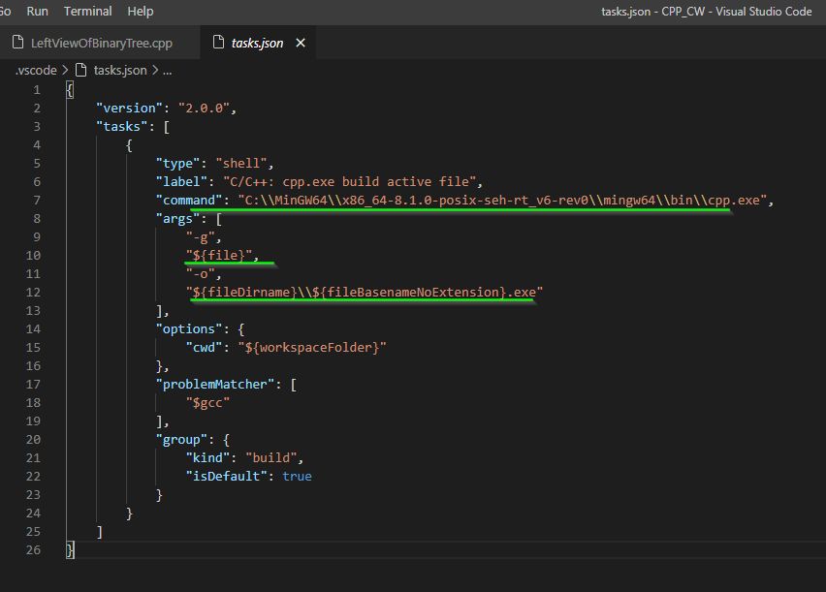Screen dimensions: 826x592
Task: Click the "version" key text
Action: pos(129,108)
